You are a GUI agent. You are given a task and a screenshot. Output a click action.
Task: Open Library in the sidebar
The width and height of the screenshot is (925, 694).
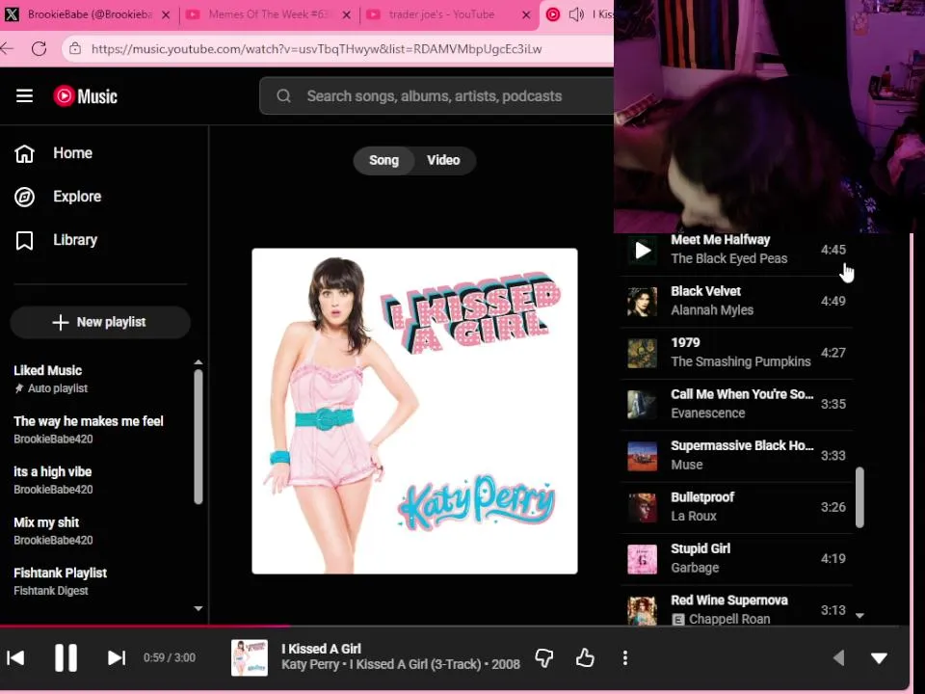point(56,240)
